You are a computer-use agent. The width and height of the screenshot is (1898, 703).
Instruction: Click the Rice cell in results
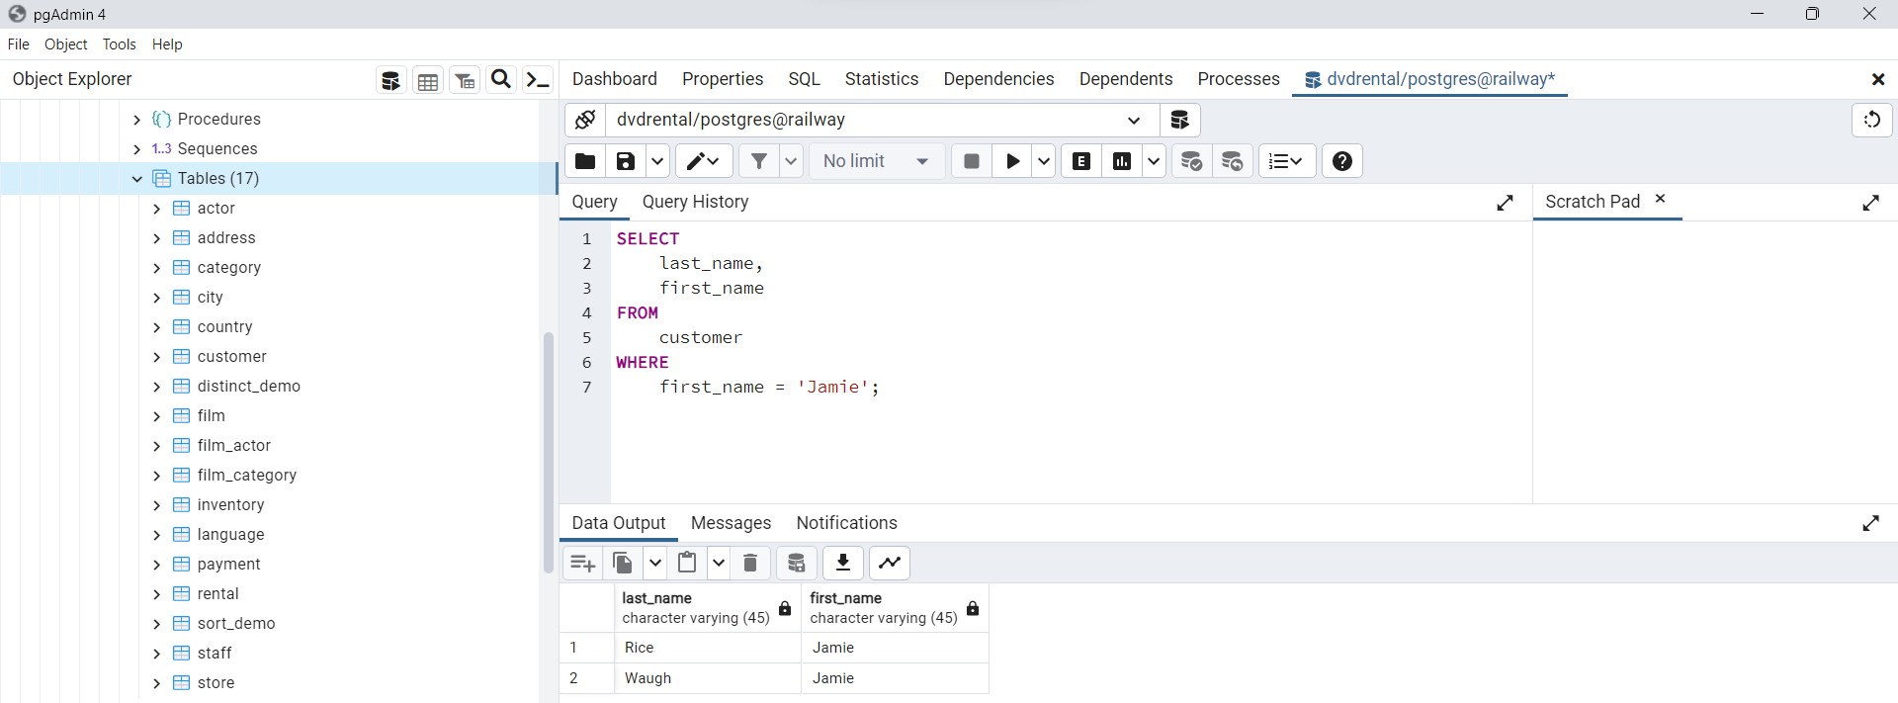(708, 648)
